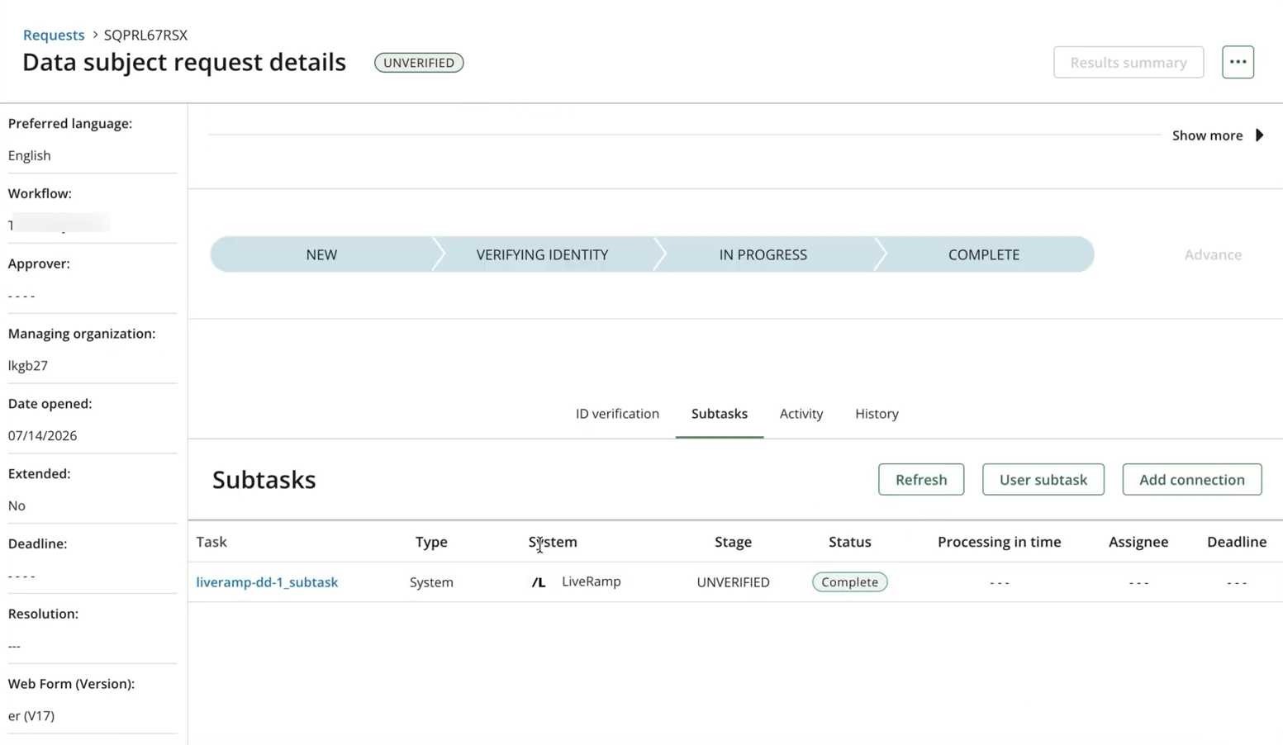Click managing organization value lkgb27
Viewport: 1283px width, 745px height.
point(28,365)
